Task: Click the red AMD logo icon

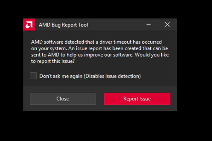Action: coord(29,24)
